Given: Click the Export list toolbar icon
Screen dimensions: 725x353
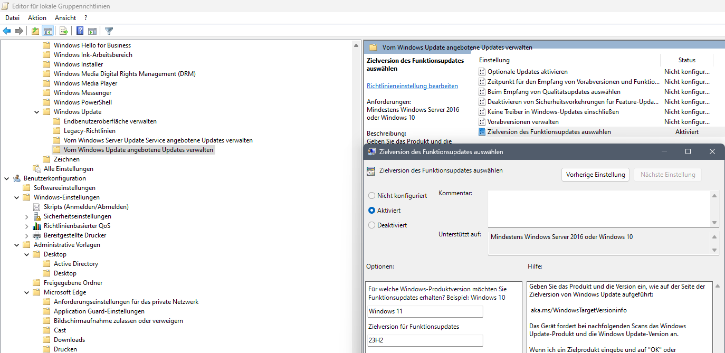Looking at the screenshot, I should point(63,31).
